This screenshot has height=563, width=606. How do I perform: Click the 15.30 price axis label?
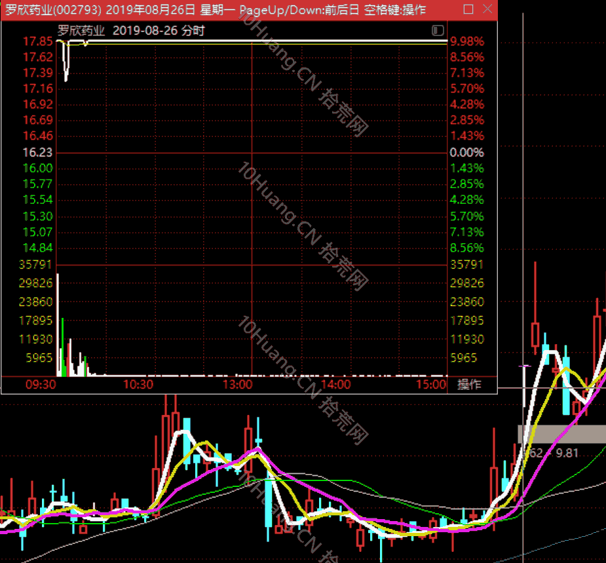tap(38, 216)
